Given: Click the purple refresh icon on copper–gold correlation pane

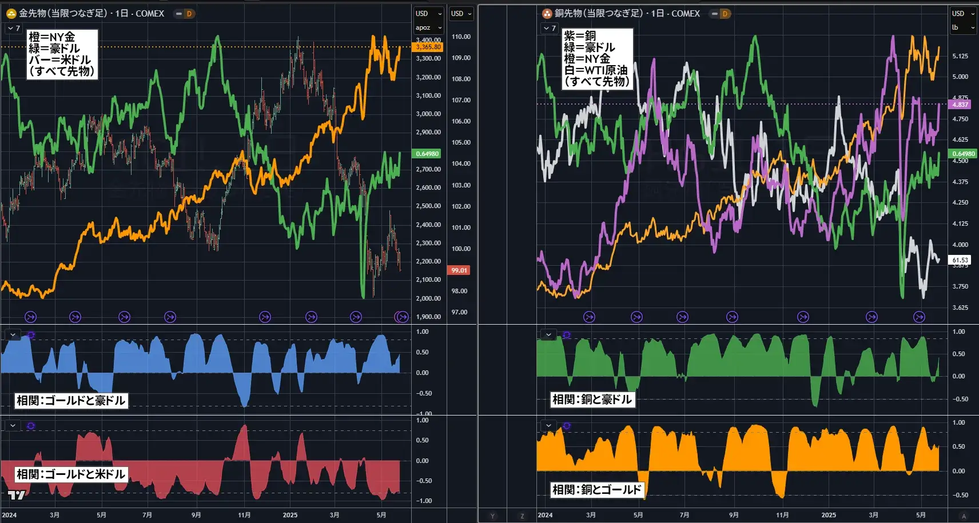Looking at the screenshot, I should 567,426.
